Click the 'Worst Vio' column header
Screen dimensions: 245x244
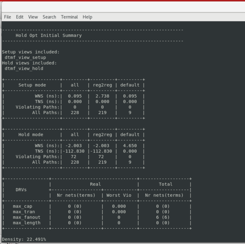click(119, 195)
